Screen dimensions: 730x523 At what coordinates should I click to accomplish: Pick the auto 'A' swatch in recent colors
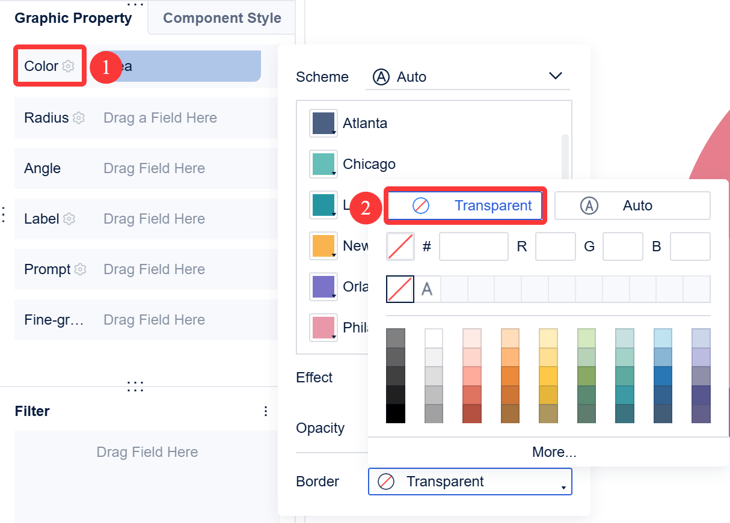click(x=427, y=289)
